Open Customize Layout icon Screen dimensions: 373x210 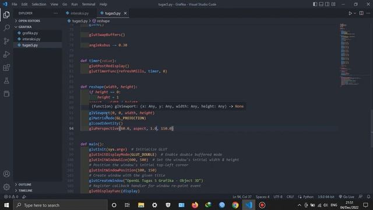333,4
